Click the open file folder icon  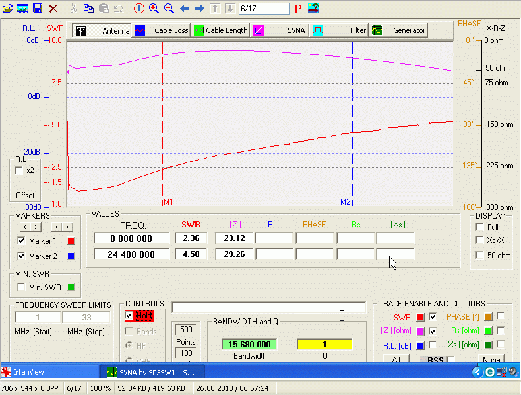(x=8, y=8)
